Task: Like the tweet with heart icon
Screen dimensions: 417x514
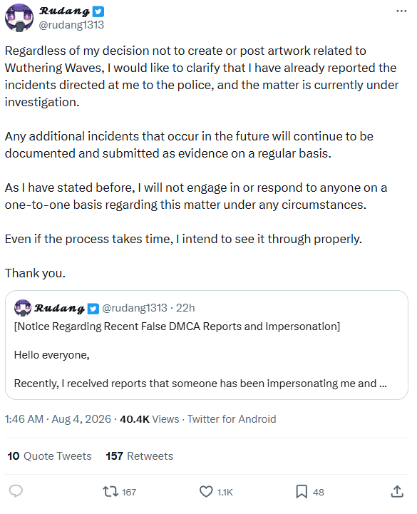Action: (206, 491)
